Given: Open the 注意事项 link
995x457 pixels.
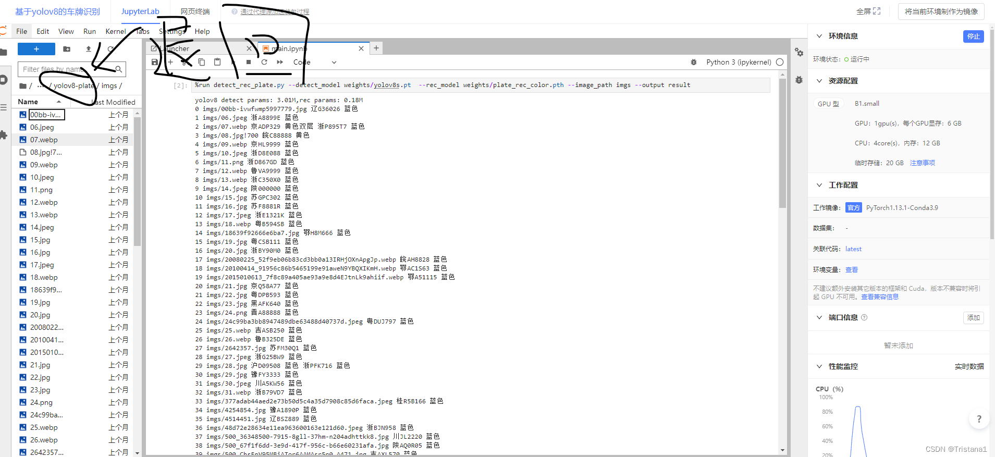Looking at the screenshot, I should point(922,163).
